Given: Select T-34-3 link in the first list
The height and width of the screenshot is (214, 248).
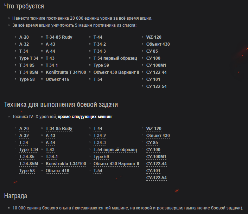Looking at the screenshot, I should [100, 51].
